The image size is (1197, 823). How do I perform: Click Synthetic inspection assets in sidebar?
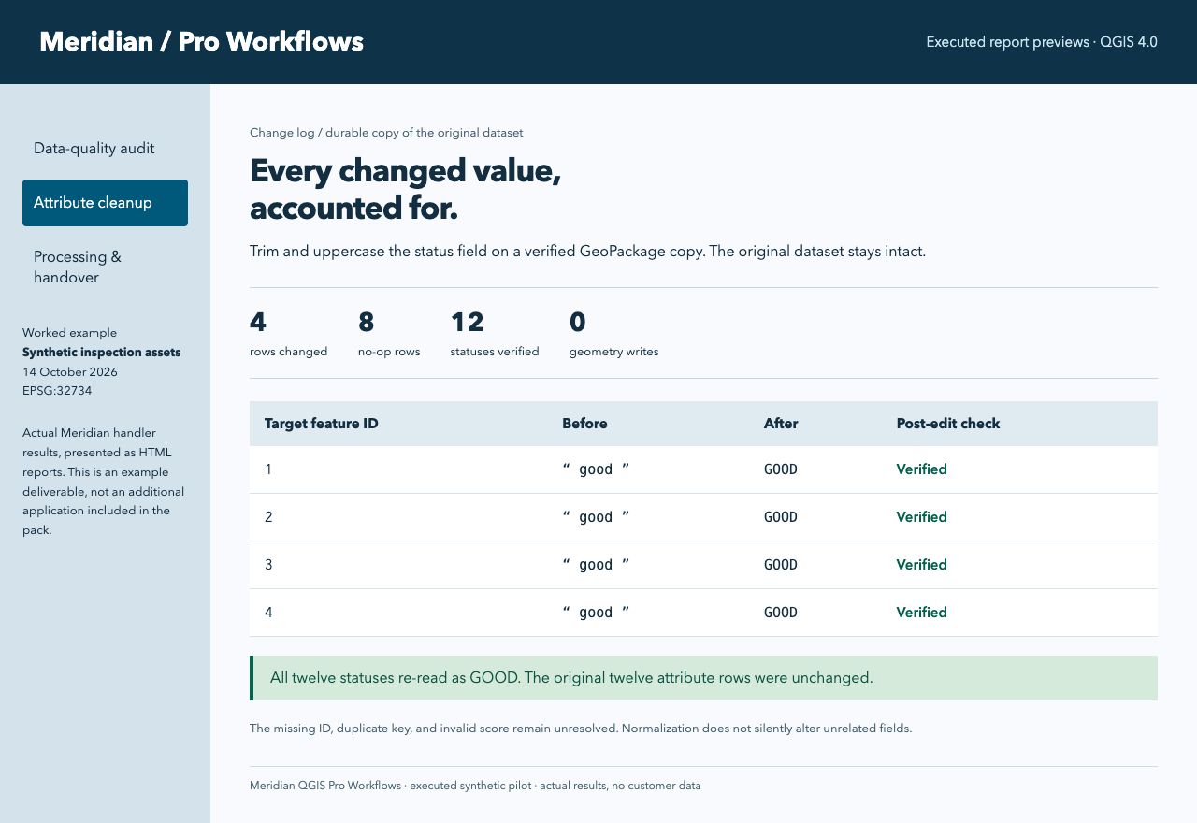[x=101, y=353]
